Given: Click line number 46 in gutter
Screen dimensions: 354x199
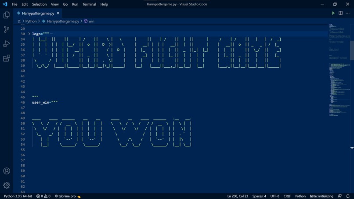Looking at the screenshot, I should point(22,102).
